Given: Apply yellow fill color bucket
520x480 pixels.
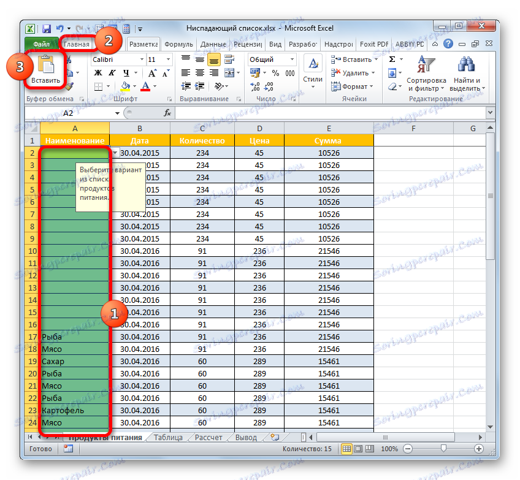Looking at the screenshot, I should point(126,86).
